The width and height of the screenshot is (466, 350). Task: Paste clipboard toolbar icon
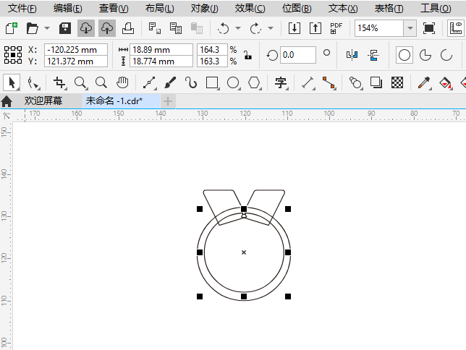(196, 28)
